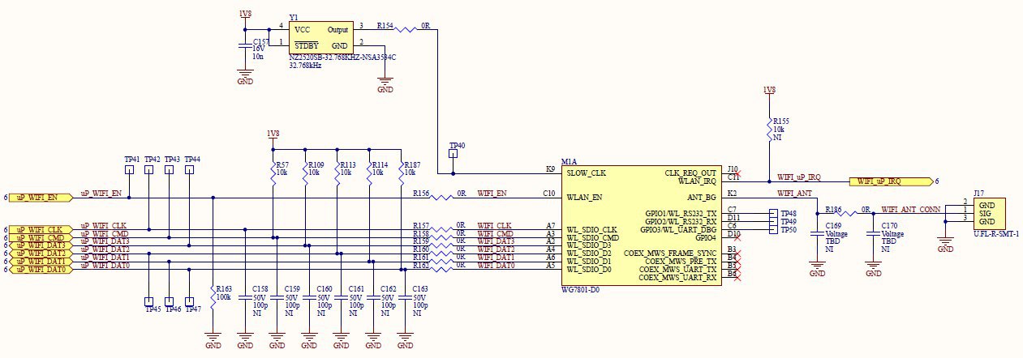The image size is (1023, 358).
Task: Select the C162 capacitor symbol
Action: click(x=373, y=296)
